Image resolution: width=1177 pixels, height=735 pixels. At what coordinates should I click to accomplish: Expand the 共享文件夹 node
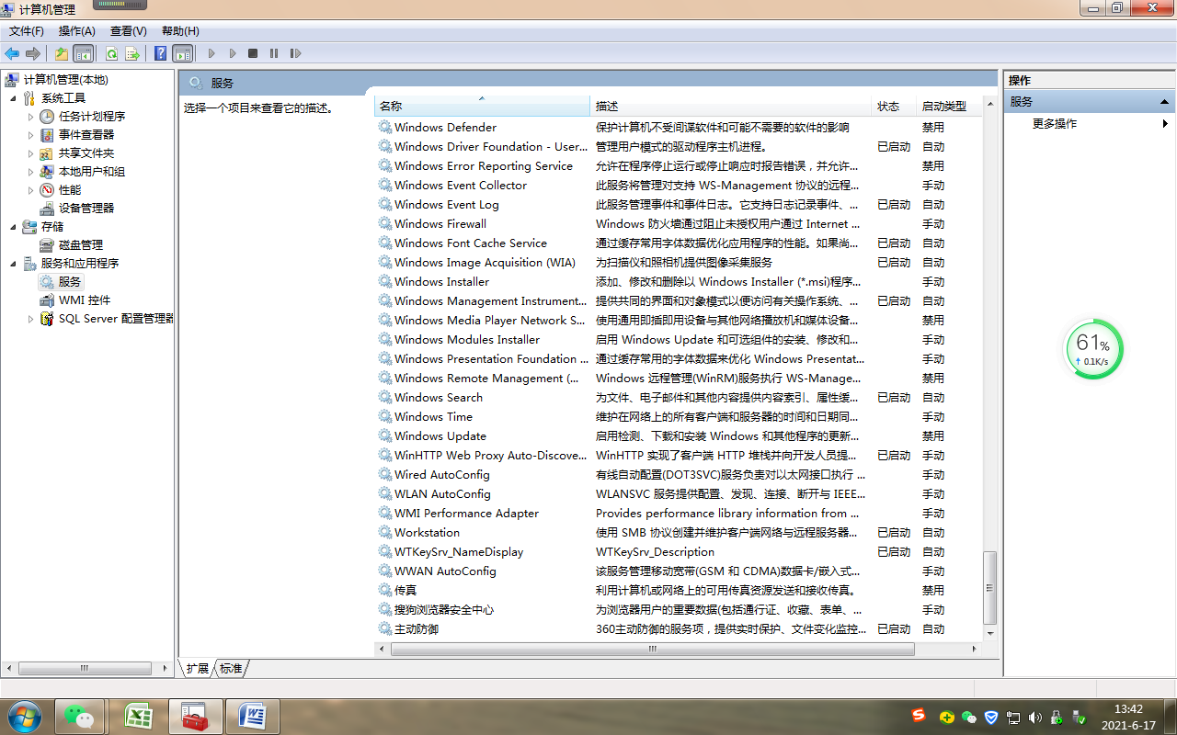tap(30, 153)
